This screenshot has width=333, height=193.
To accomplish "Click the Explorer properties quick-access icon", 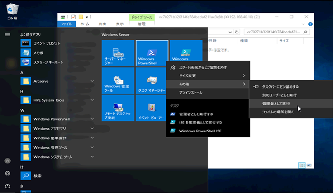I will pos(73,17).
